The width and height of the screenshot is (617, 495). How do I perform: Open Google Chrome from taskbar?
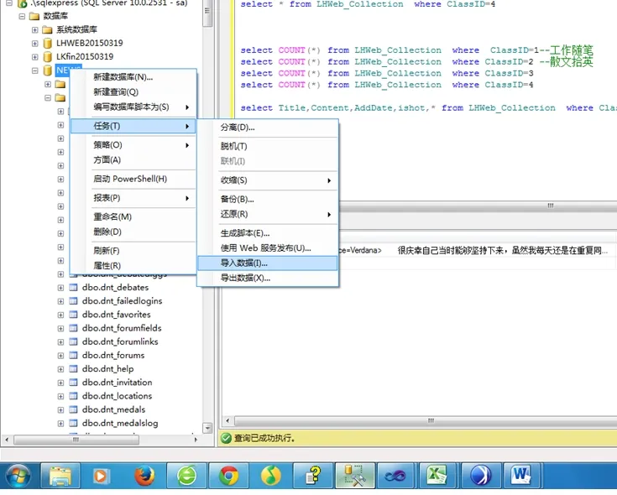click(228, 477)
